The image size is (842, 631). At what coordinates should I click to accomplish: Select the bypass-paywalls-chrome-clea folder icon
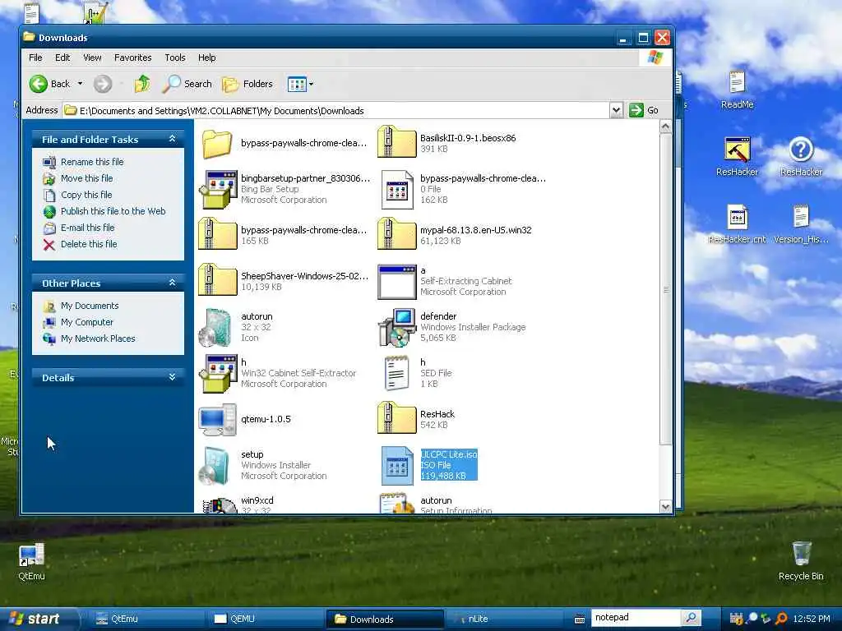217,143
